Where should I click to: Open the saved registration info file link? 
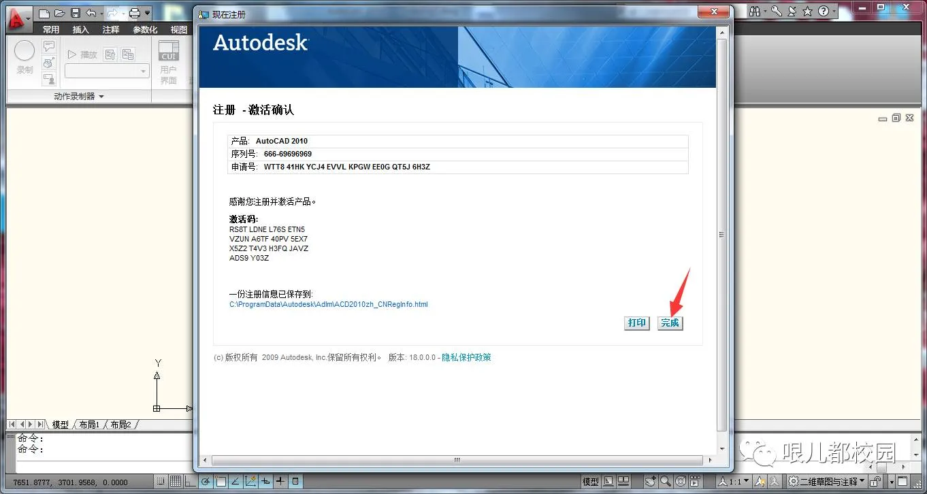[x=329, y=304]
